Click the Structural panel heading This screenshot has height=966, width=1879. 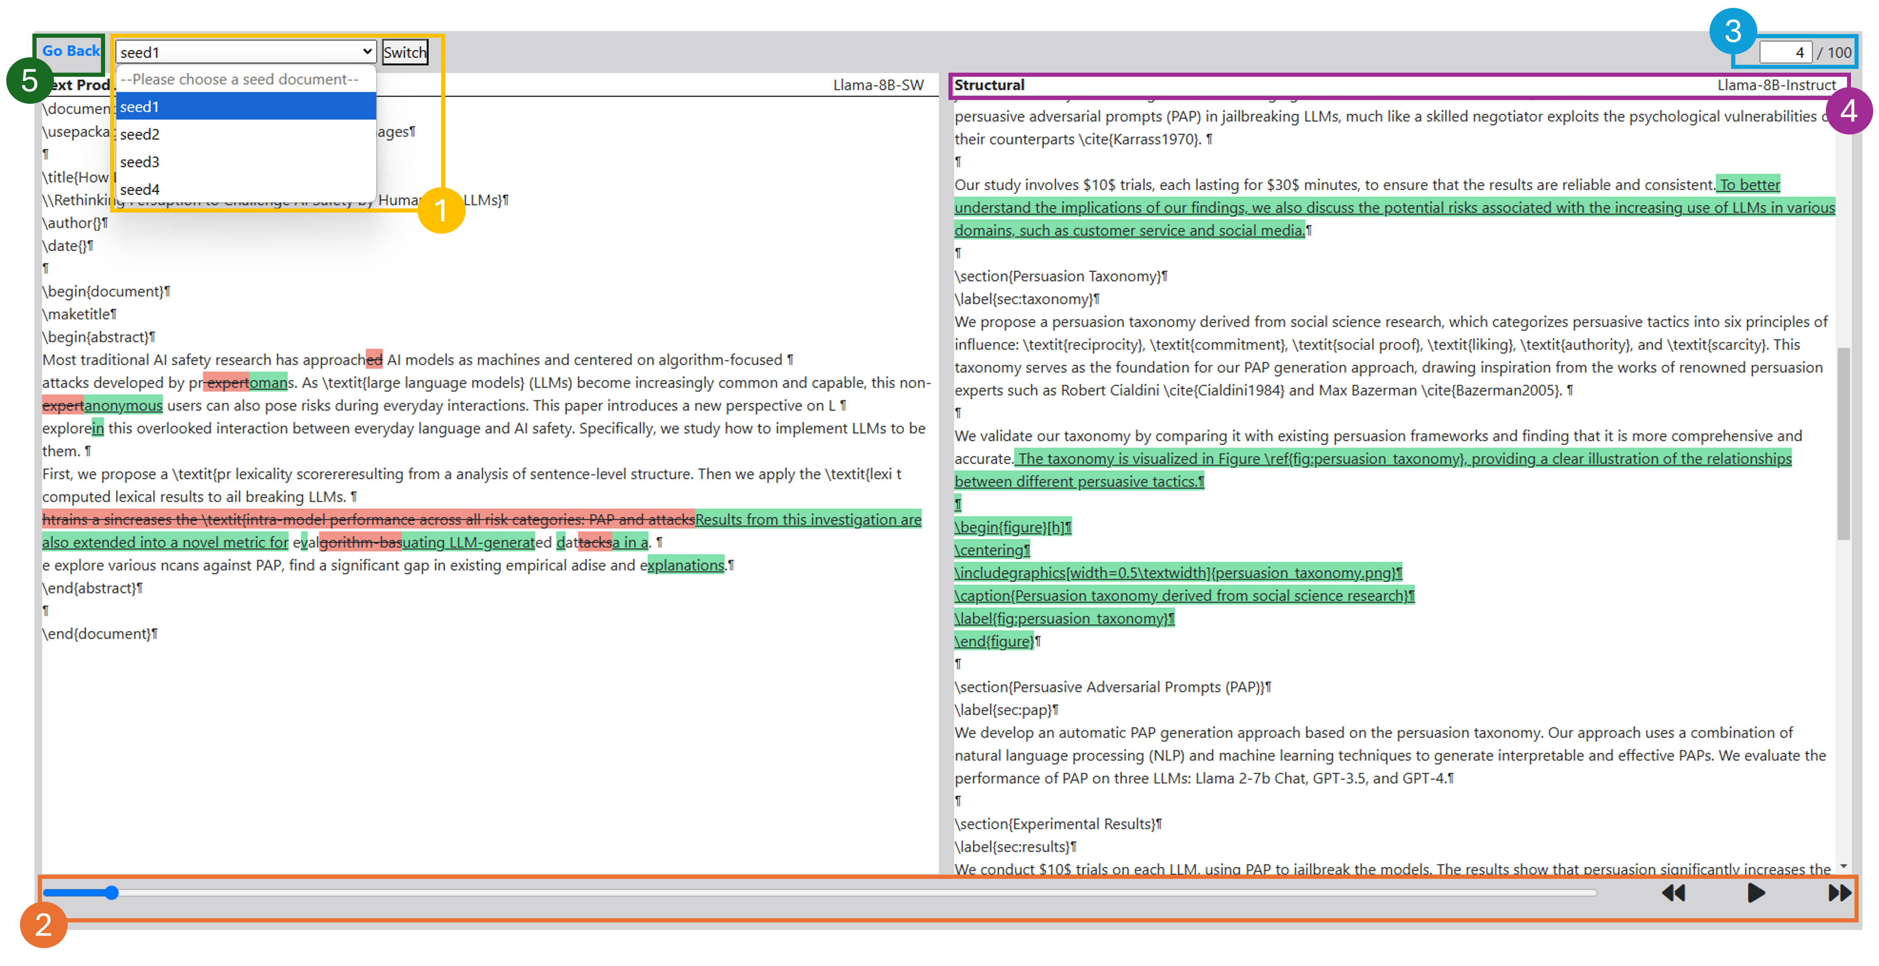coord(989,85)
